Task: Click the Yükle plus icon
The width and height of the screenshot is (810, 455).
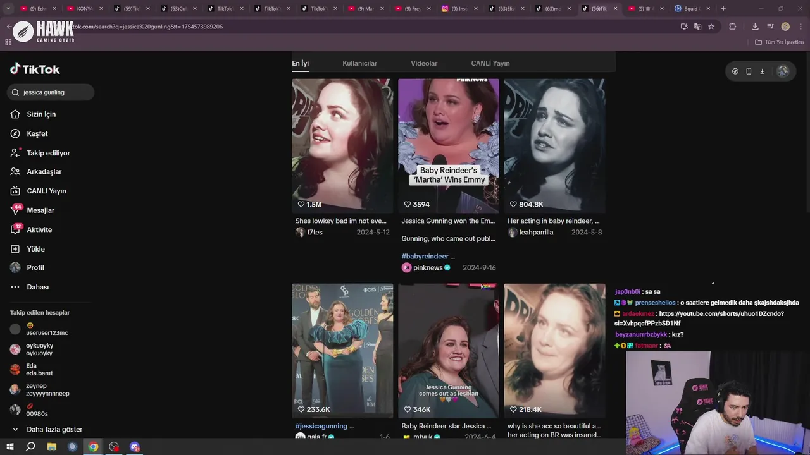Action: (x=15, y=249)
